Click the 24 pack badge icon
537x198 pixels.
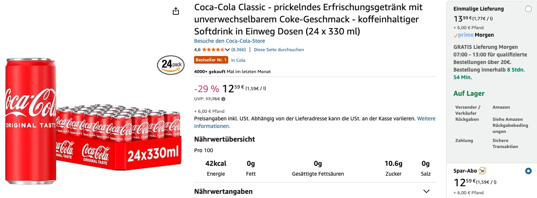tap(171, 65)
